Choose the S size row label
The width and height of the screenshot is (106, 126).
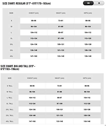pyautogui.click(x=11, y=21)
